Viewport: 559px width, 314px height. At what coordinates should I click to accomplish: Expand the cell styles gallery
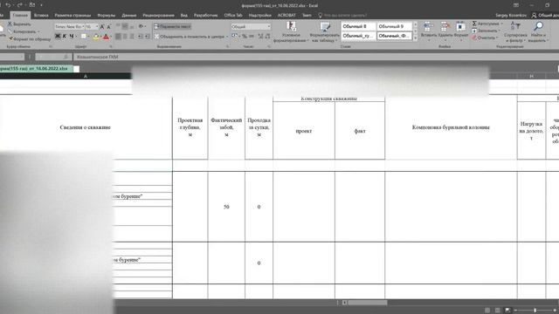click(416, 38)
